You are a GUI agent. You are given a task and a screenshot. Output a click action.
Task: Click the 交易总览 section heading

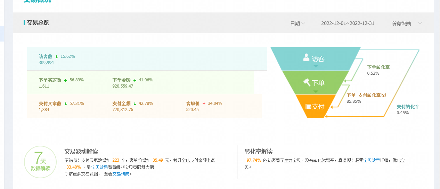[38, 23]
